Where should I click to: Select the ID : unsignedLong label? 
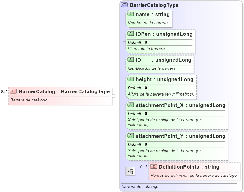tap(164, 60)
